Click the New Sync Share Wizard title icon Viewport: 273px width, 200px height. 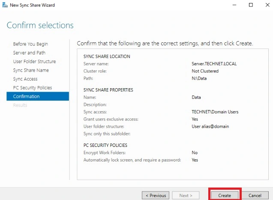[5, 5]
